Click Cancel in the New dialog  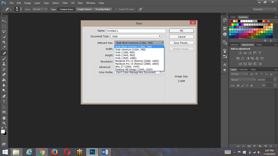[181, 37]
